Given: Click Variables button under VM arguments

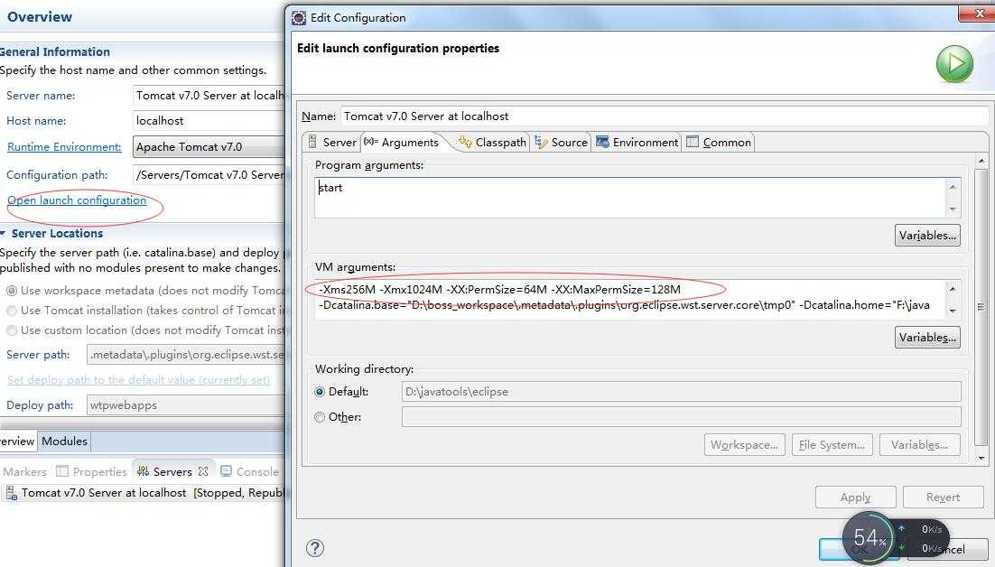Looking at the screenshot, I should (x=928, y=338).
